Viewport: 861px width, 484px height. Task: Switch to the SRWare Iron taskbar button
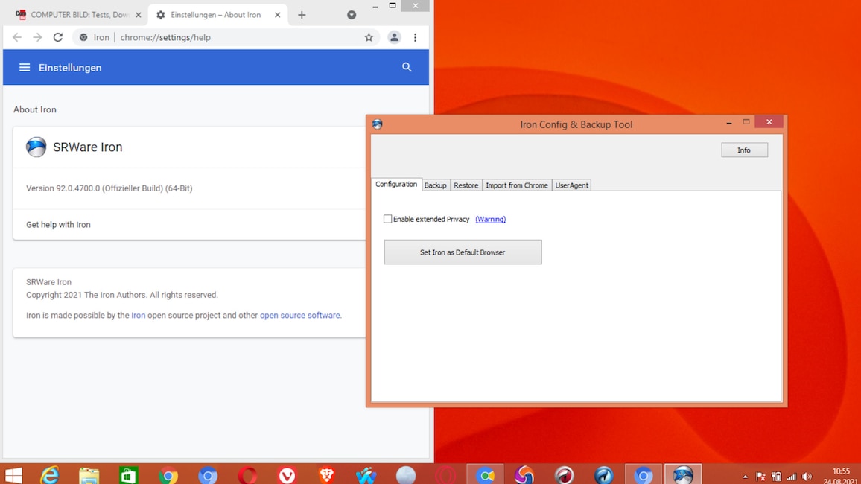pyautogui.click(x=682, y=474)
